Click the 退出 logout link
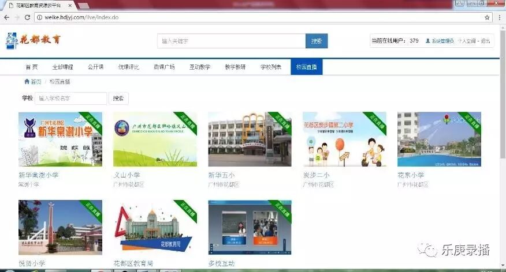506x272 pixels. [485, 41]
